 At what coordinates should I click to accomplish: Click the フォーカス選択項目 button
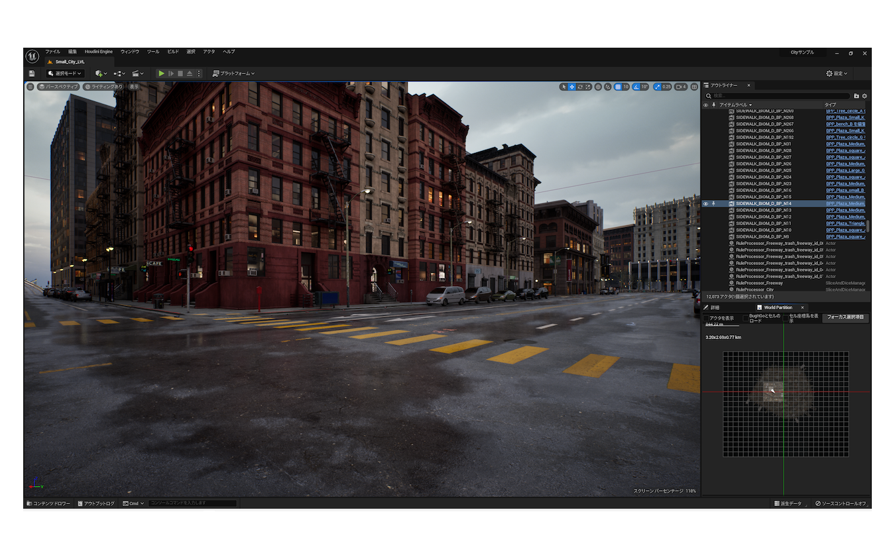[845, 318]
